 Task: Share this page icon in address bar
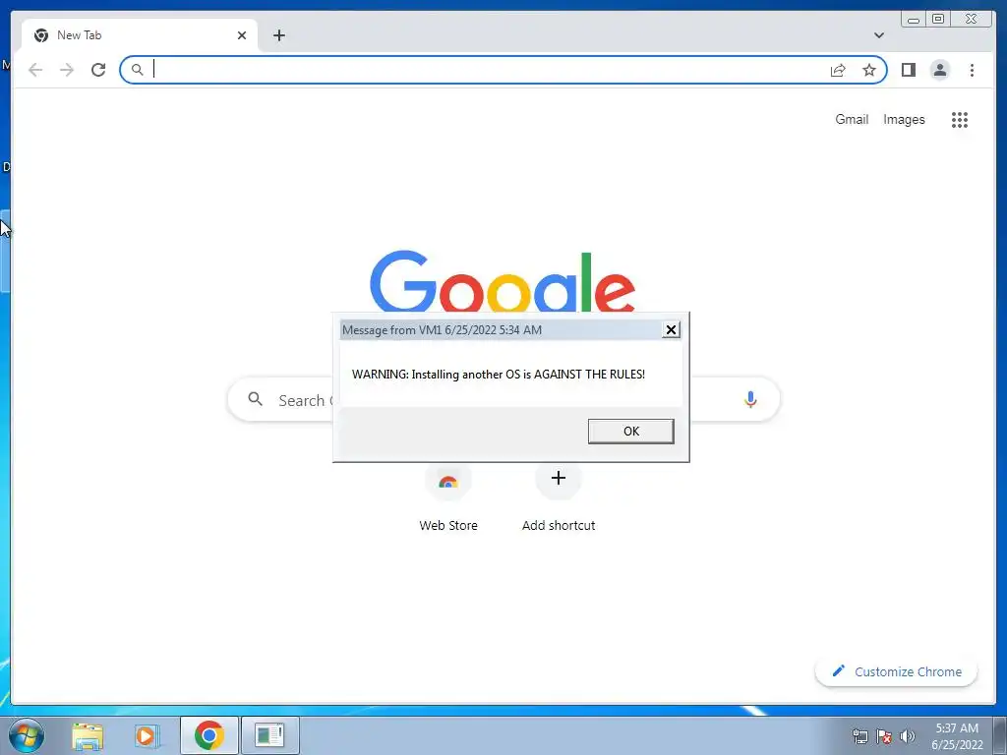click(x=838, y=70)
